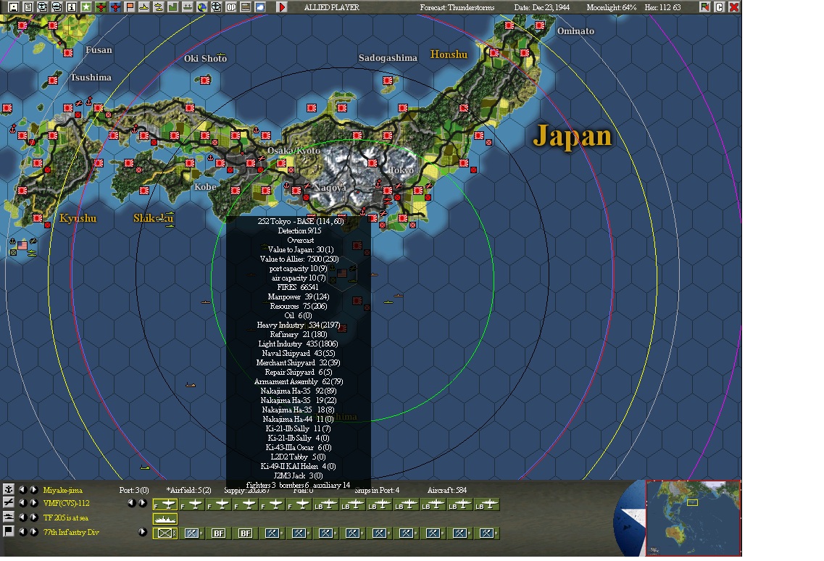
Task: Click the 'Osaka/Kyoto' map label
Action: (294, 150)
